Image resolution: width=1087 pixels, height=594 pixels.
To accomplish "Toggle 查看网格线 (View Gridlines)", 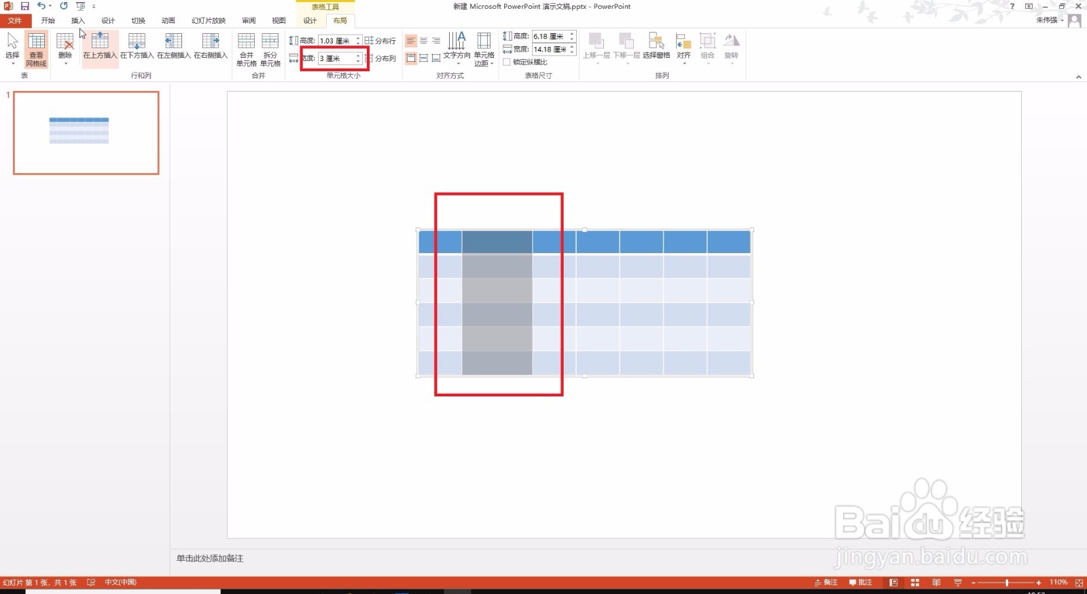I will pos(37,49).
